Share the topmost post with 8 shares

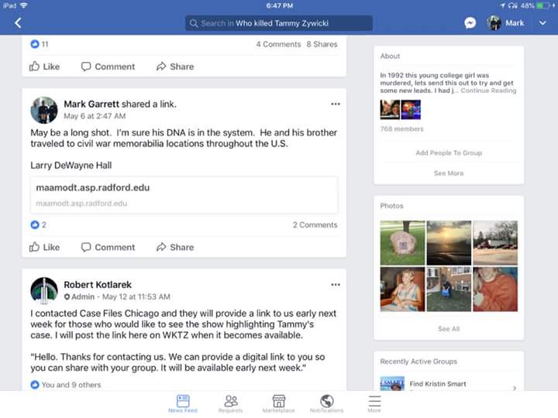click(175, 67)
